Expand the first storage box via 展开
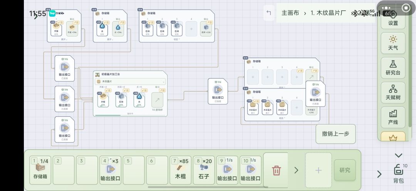Screen dimensions: 416x191 point(64,40)
